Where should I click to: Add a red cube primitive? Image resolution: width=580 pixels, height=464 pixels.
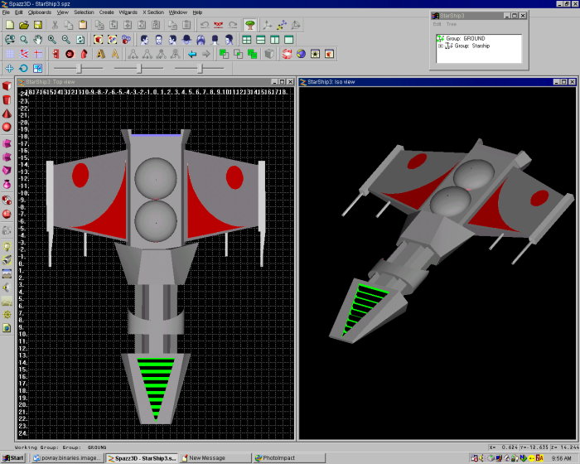pos(7,86)
